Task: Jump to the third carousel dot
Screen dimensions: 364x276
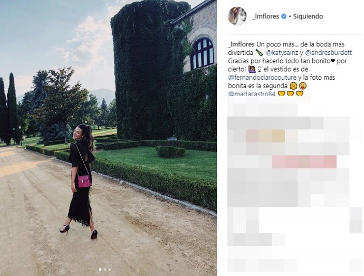Action: pyautogui.click(x=109, y=270)
